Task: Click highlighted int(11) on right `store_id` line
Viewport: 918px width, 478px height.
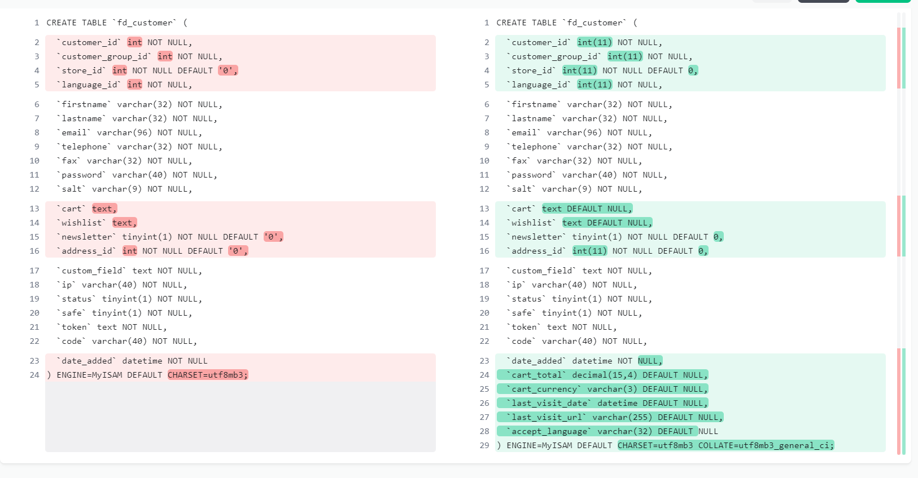Action: 579,70
